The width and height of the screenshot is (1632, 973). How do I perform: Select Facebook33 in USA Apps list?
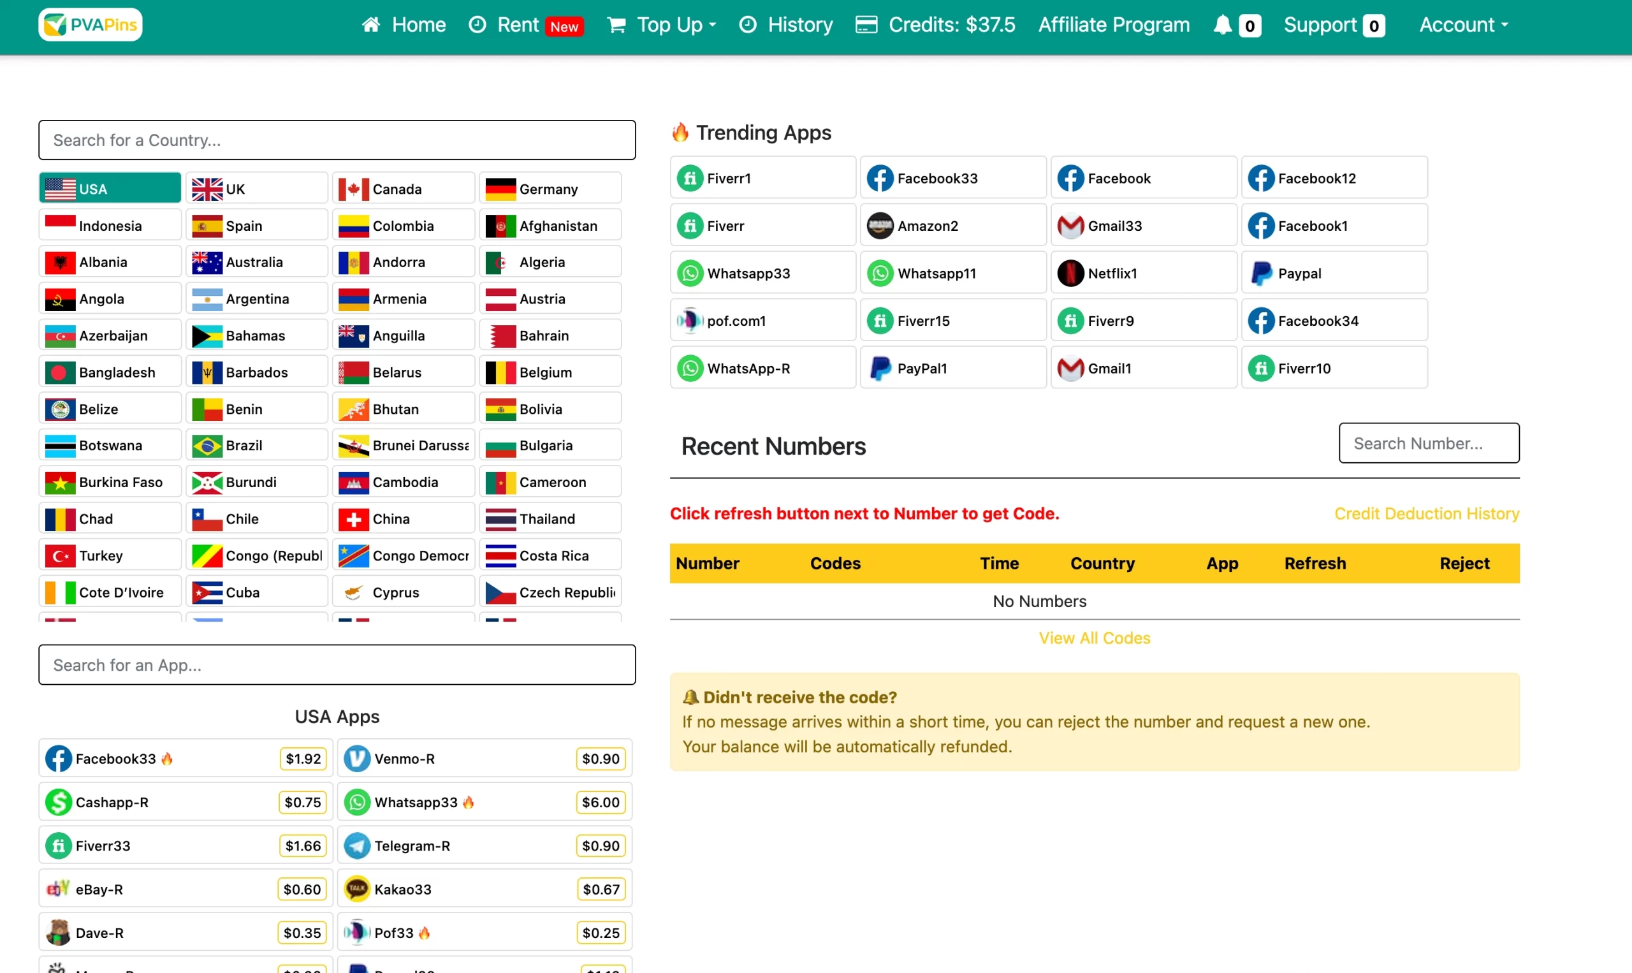(x=186, y=759)
